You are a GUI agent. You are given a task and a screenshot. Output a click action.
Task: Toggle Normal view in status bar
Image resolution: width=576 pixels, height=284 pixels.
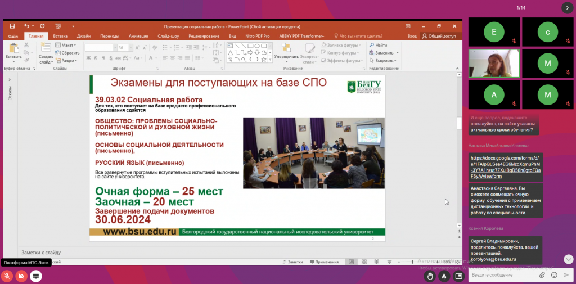tap(351, 262)
